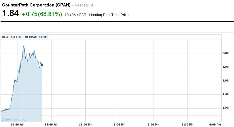Click the NasdaqCM exchange label
Screen dimensions: 234x127
[85, 6]
